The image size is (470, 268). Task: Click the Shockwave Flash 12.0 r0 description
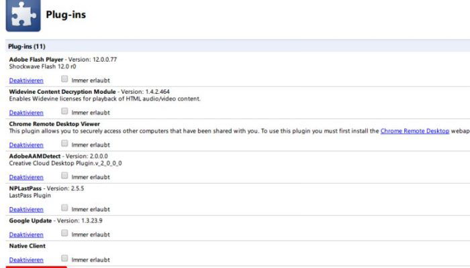(42, 66)
